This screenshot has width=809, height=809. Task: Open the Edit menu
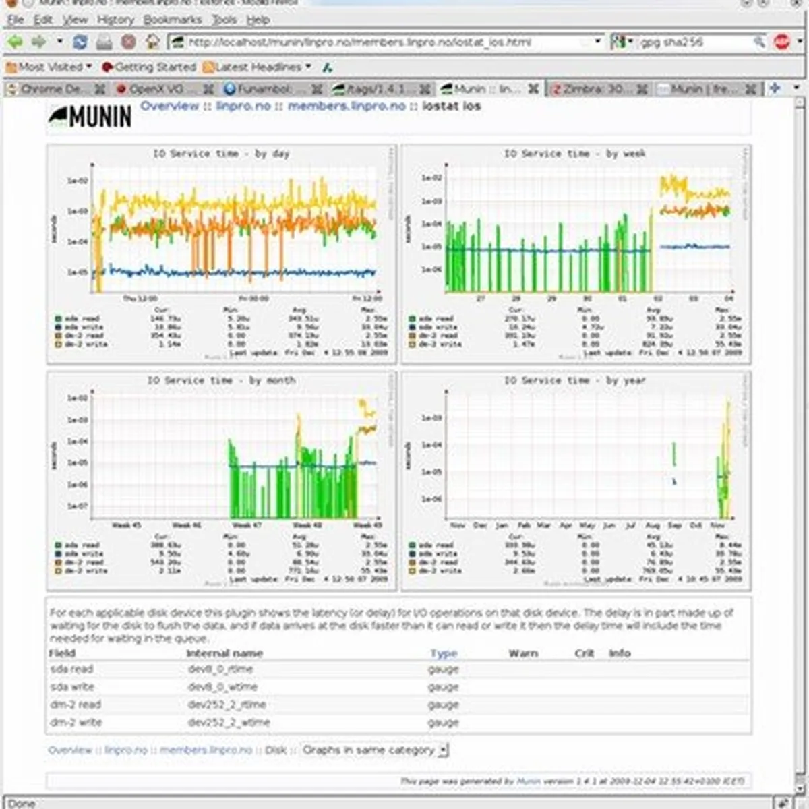(43, 20)
